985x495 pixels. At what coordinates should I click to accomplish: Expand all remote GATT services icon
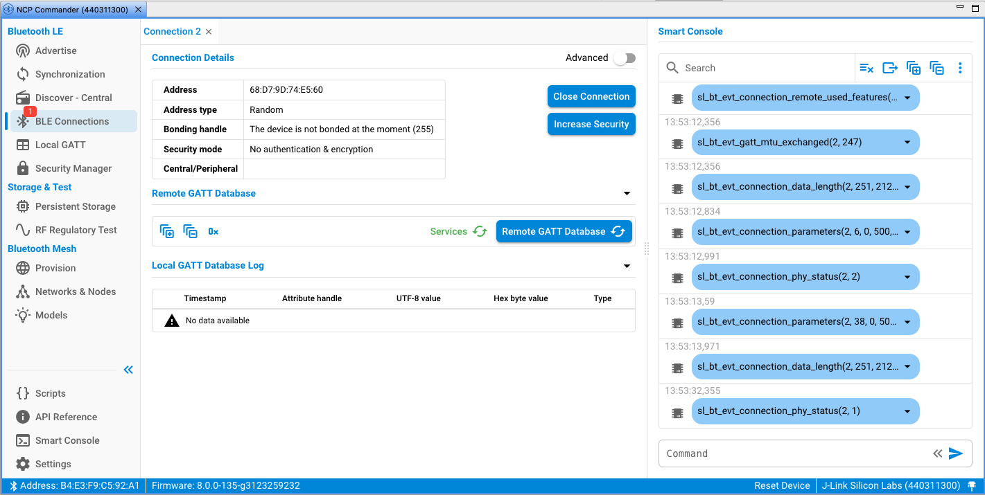pyautogui.click(x=167, y=231)
